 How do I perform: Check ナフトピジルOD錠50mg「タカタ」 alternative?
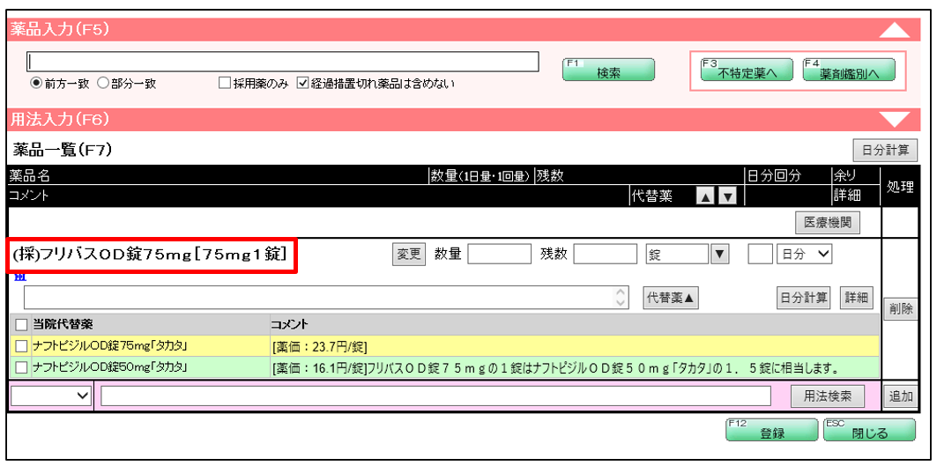pyautogui.click(x=22, y=366)
